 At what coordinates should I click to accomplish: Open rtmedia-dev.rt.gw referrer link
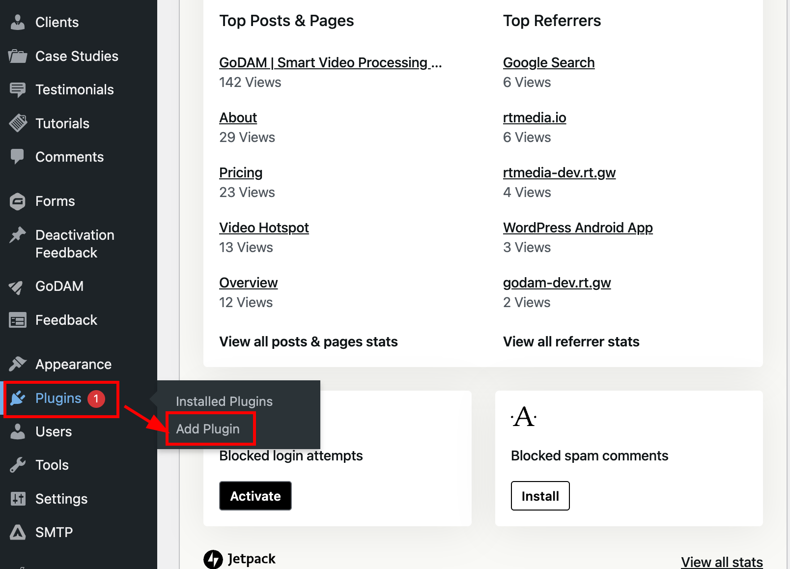pyautogui.click(x=559, y=172)
